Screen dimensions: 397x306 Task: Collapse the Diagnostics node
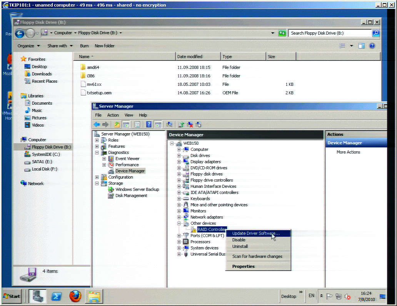click(97, 152)
